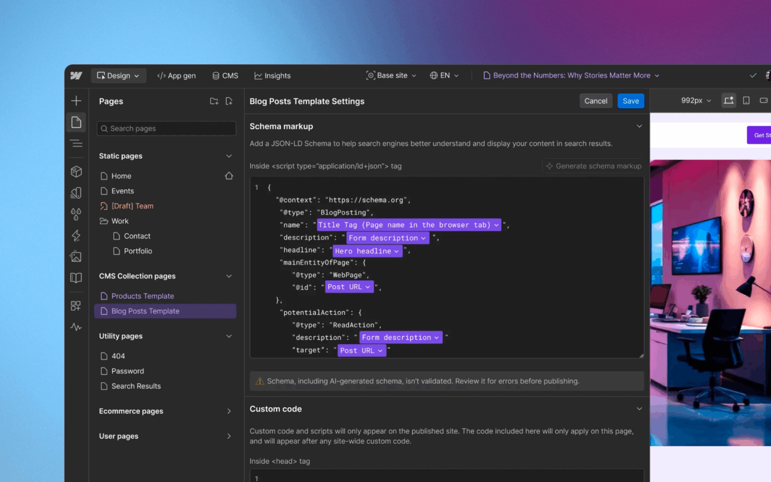The height and width of the screenshot is (482, 771).
Task: Collapse the Schema markup section
Action: coord(639,126)
